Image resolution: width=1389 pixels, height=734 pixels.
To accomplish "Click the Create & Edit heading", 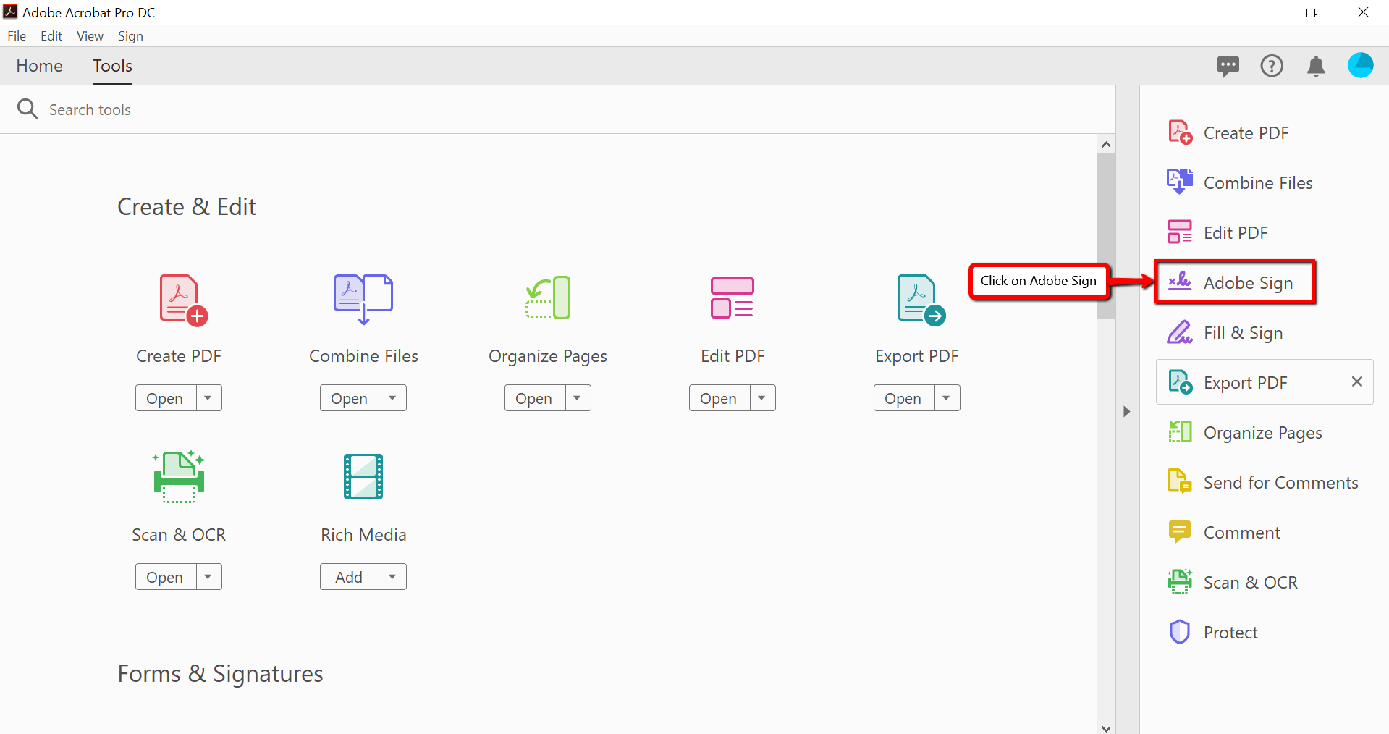I will coord(187,207).
